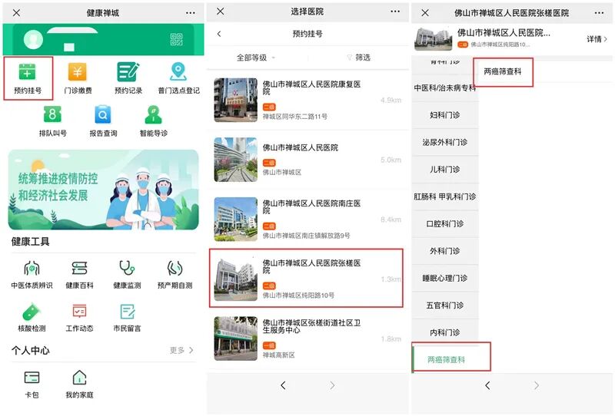Open the QR code icon in header
This screenshot has height=416, width=615.
tap(178, 40)
